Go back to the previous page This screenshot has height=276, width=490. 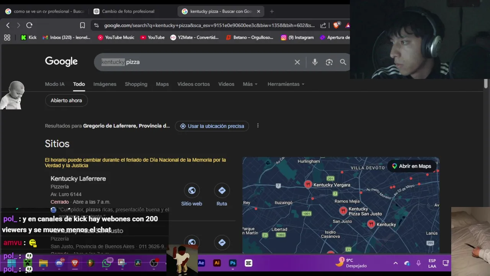[8, 25]
